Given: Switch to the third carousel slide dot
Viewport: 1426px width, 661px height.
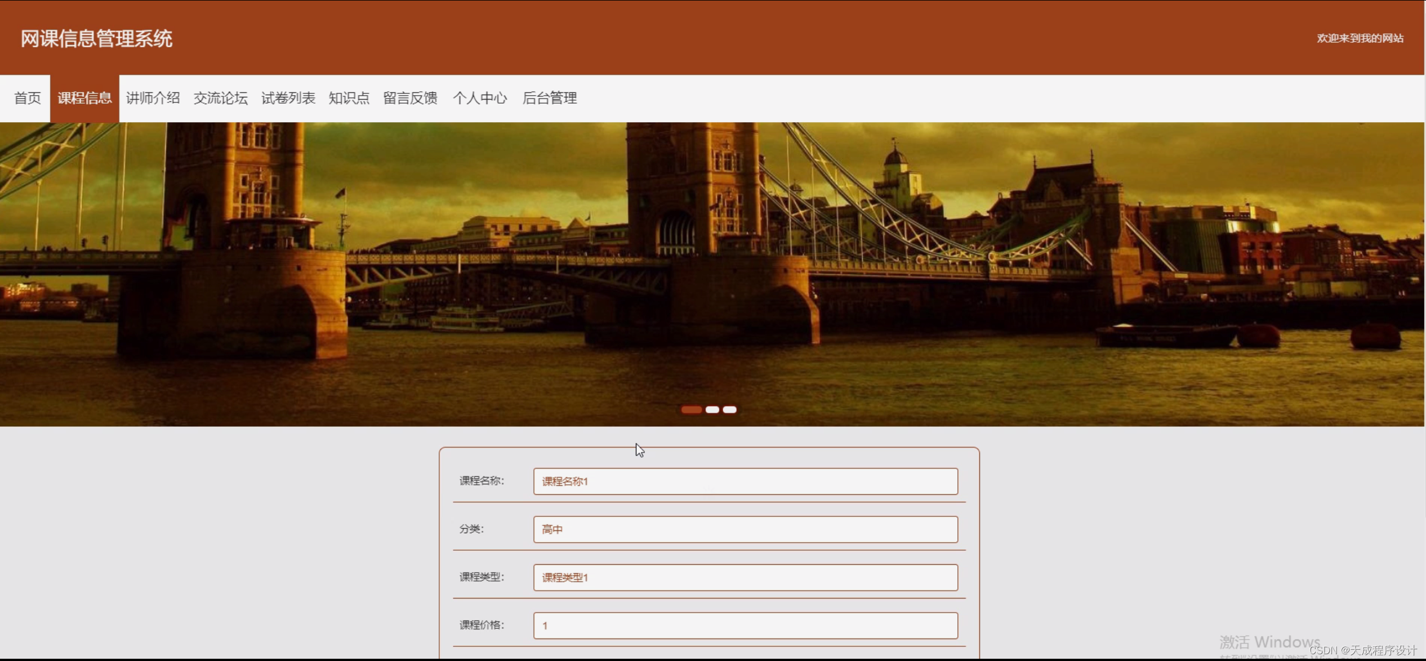Looking at the screenshot, I should pyautogui.click(x=729, y=409).
